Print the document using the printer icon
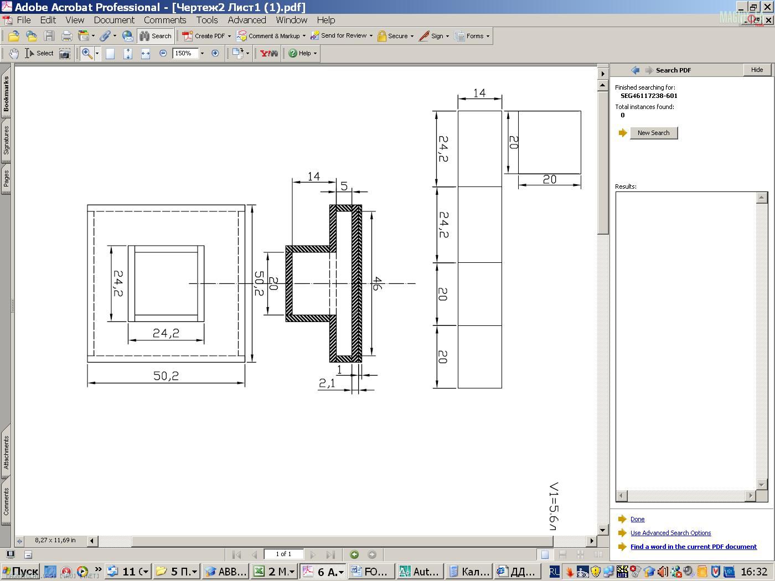This screenshot has height=581, width=775. pyautogui.click(x=67, y=36)
